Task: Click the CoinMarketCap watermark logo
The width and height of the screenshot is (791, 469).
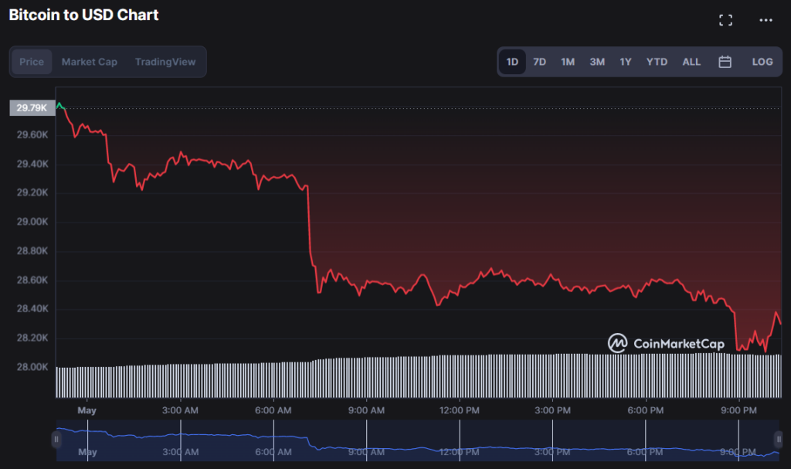Action: [x=618, y=342]
